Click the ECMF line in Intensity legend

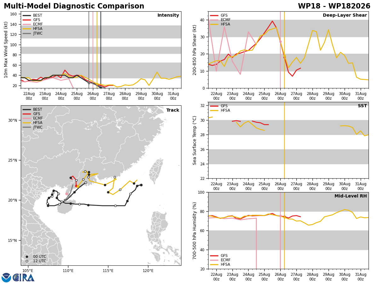click(x=32, y=24)
